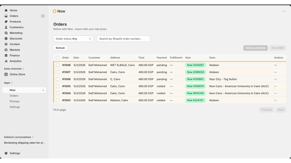This screenshot has height=163, width=291.
Task: Check the box for order #1007
Action: (x=57, y=72)
